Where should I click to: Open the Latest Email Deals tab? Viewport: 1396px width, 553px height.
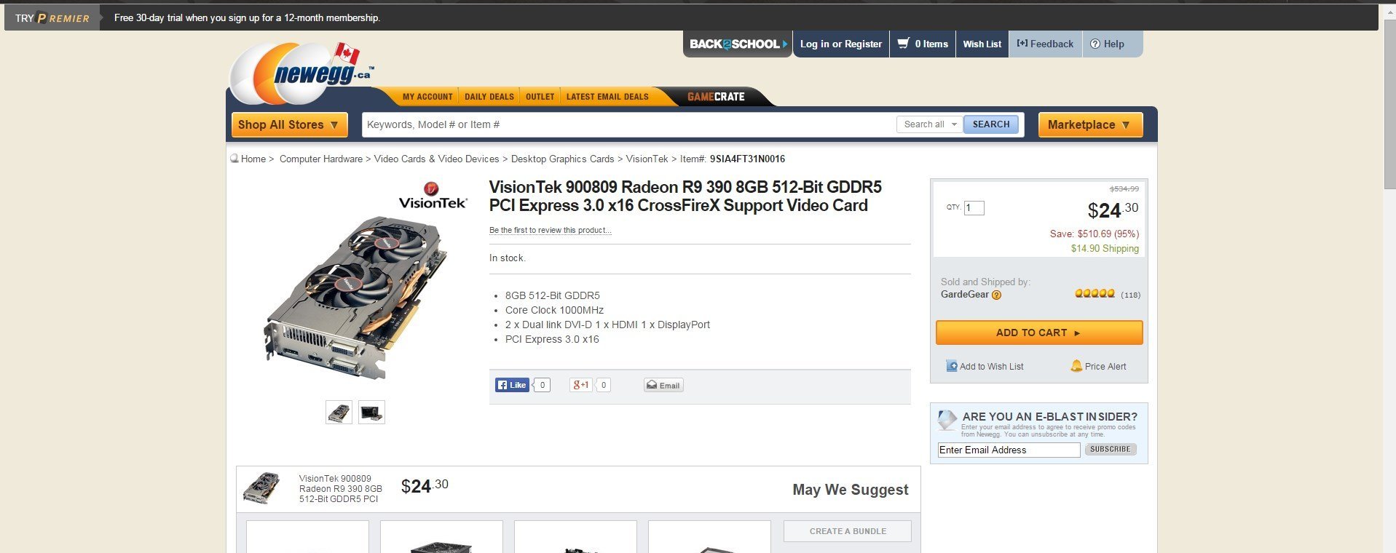[607, 97]
